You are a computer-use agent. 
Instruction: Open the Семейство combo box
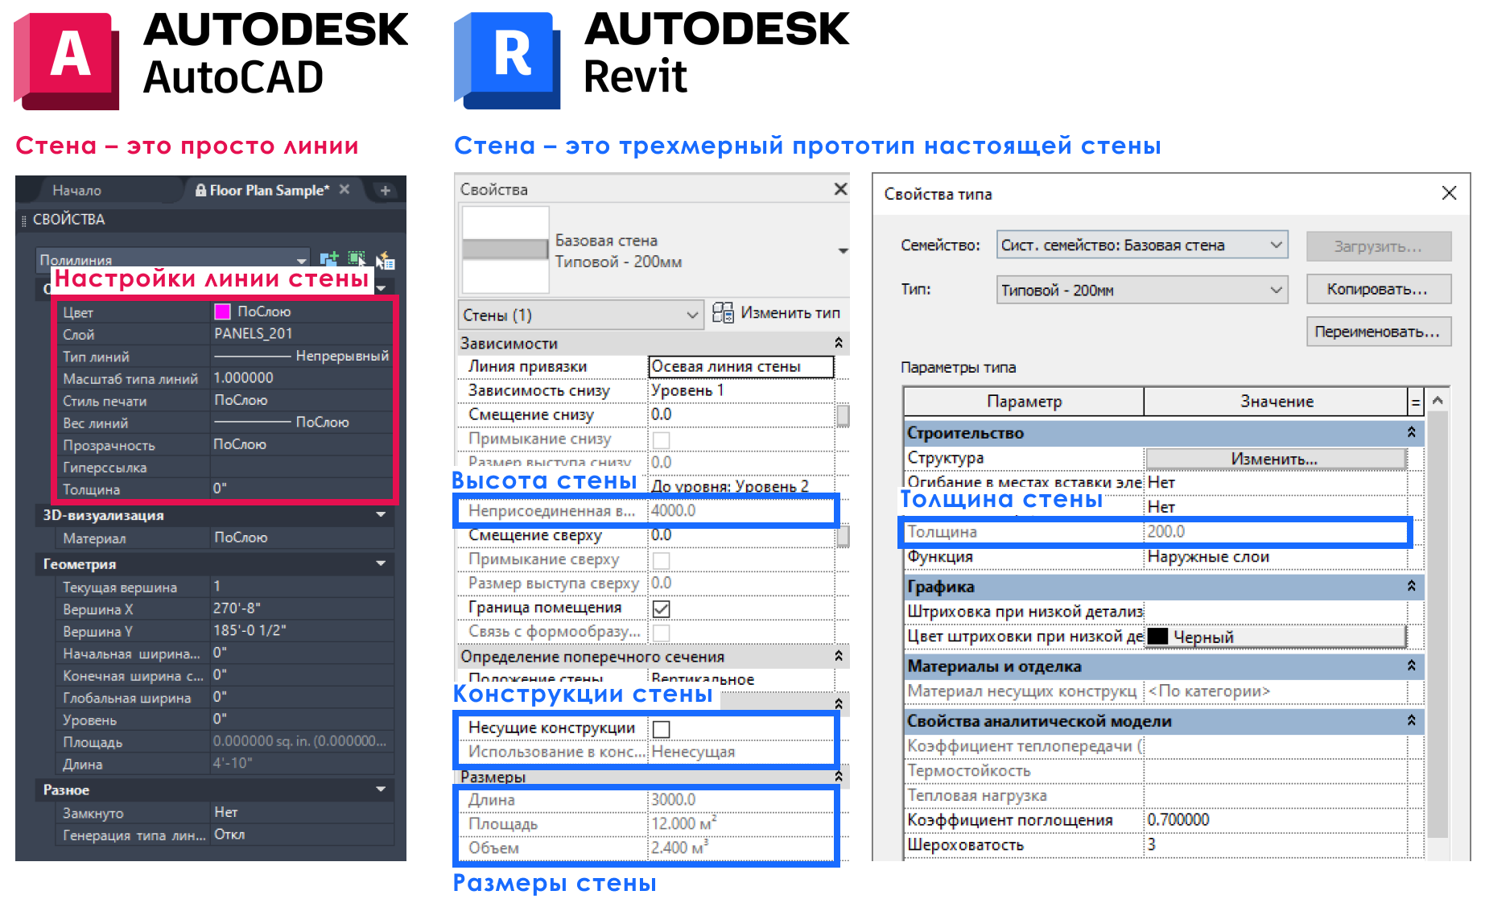pyautogui.click(x=1142, y=245)
